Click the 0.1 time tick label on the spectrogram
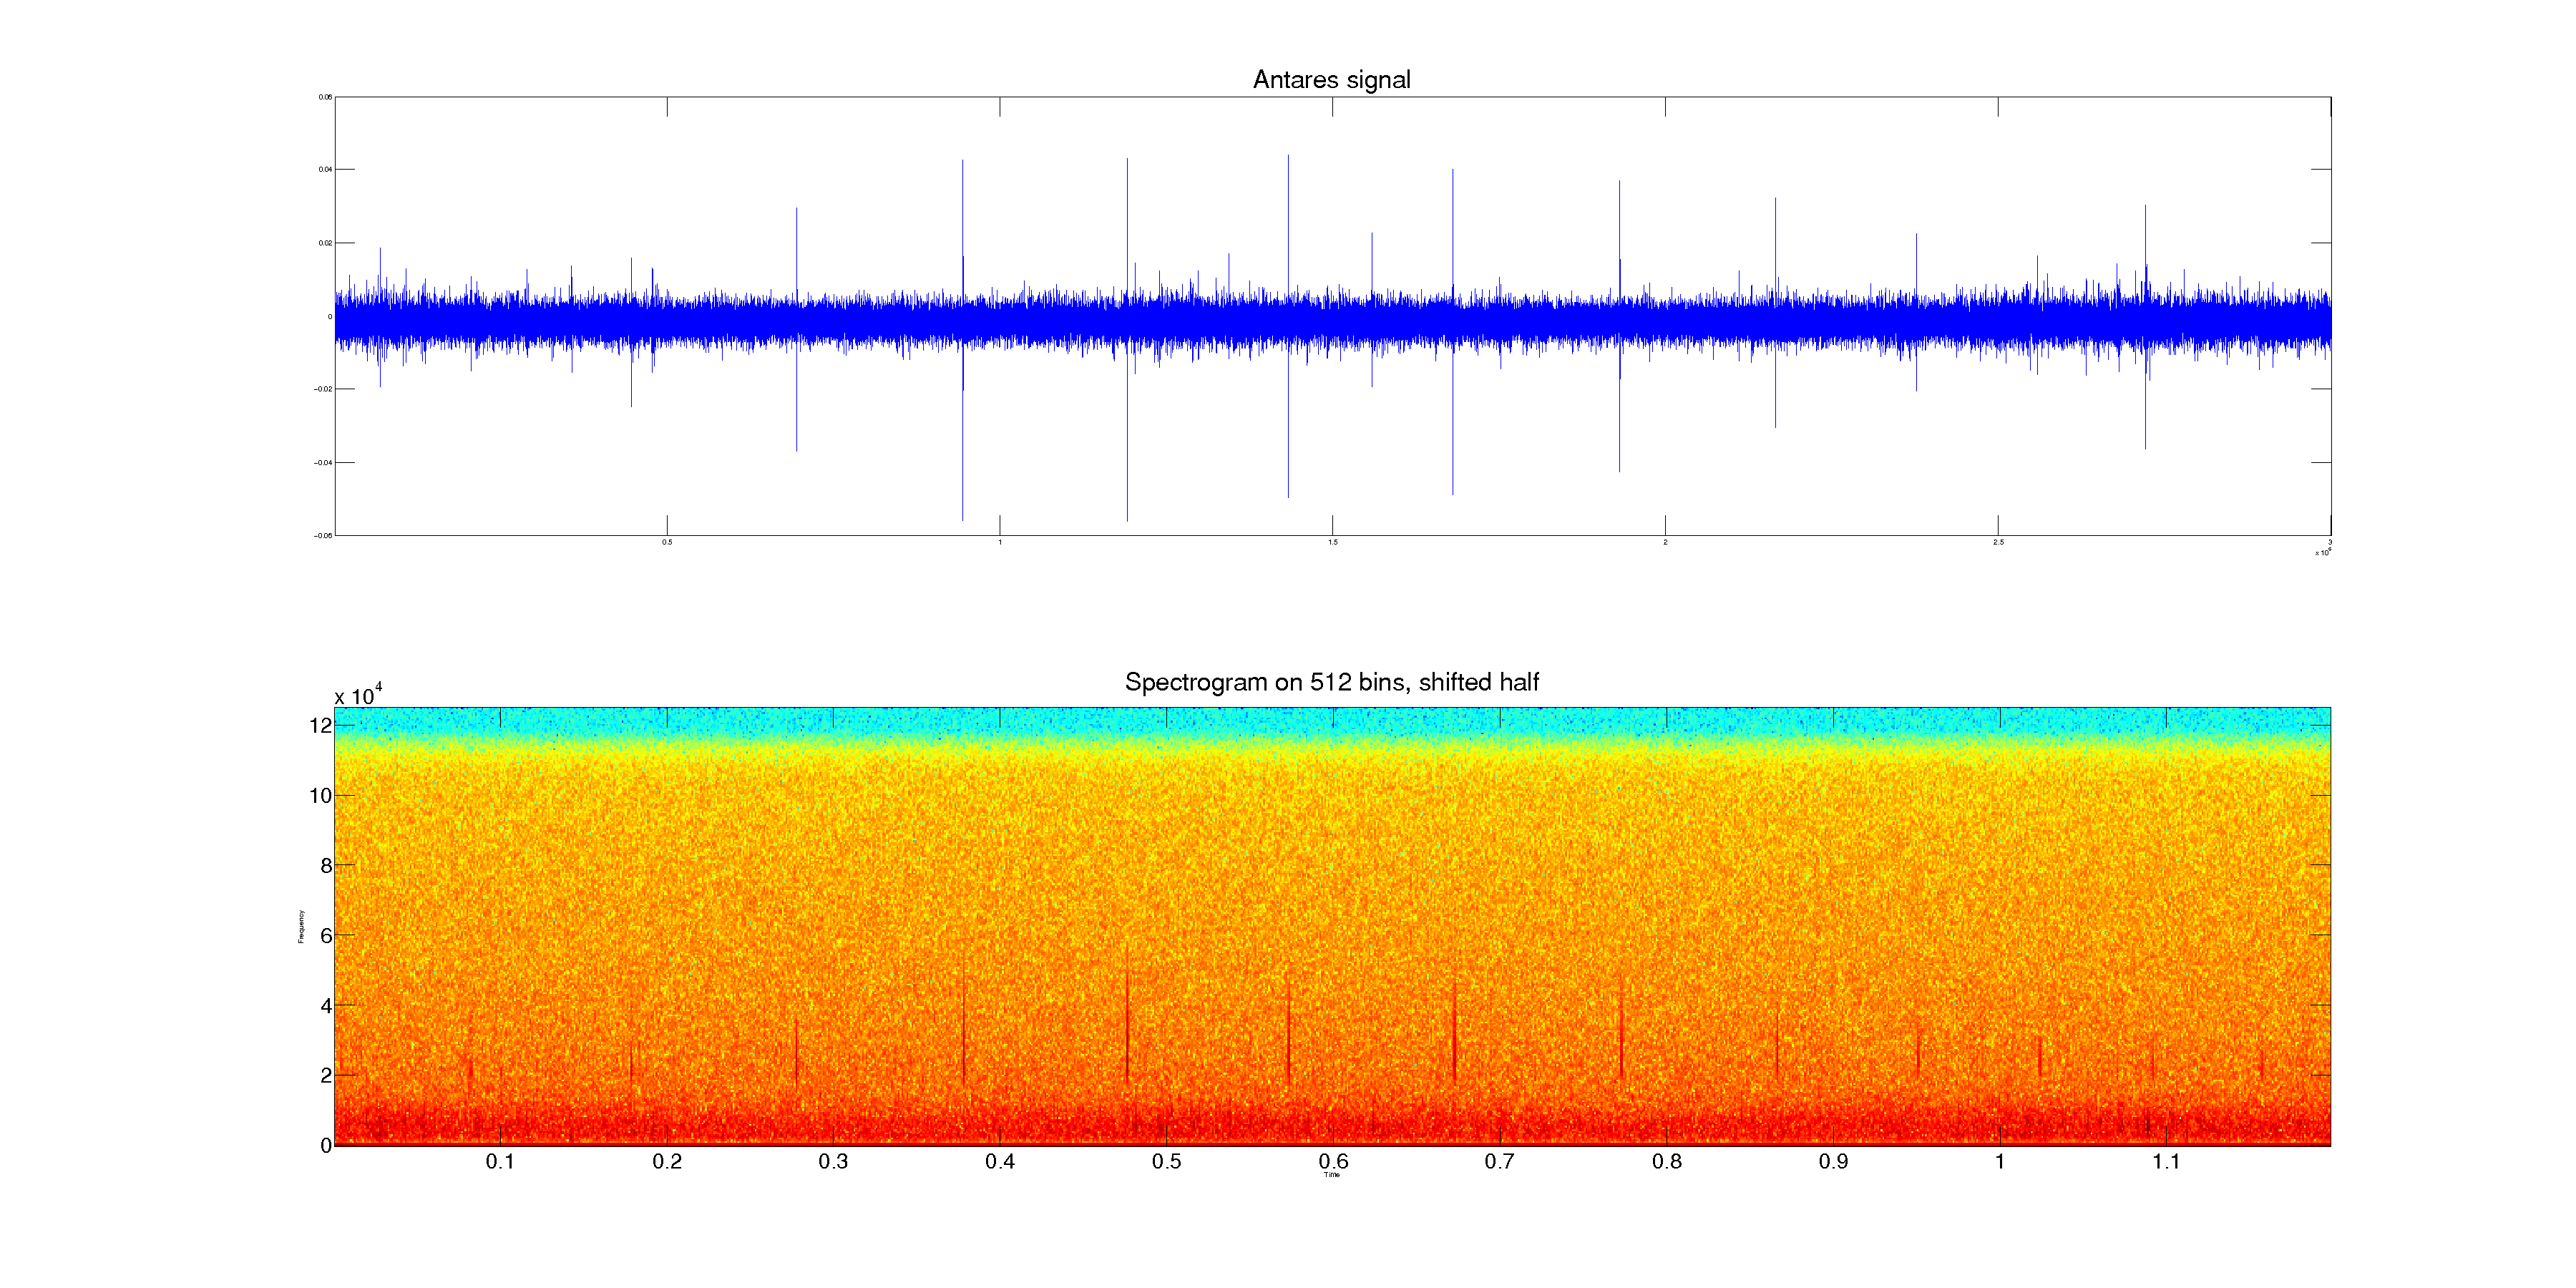This screenshot has width=2576, height=1288. coord(500,1162)
